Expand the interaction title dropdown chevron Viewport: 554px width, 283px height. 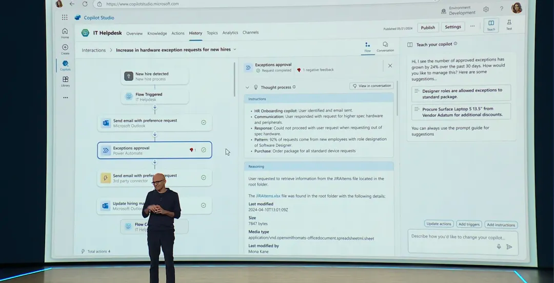coord(235,50)
